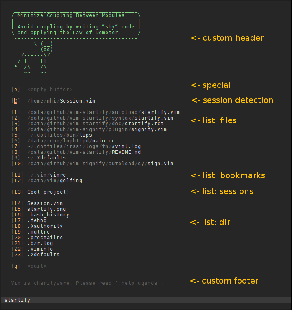The image size is (292, 310).
Task: Open syntax/startify.vim from the files list
Action: (x=100, y=118)
